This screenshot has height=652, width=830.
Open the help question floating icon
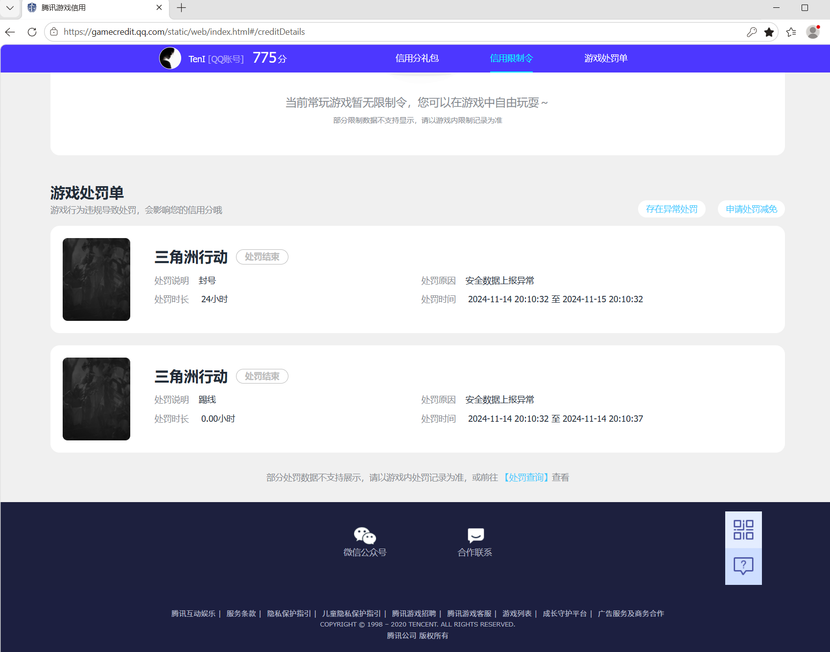click(743, 566)
